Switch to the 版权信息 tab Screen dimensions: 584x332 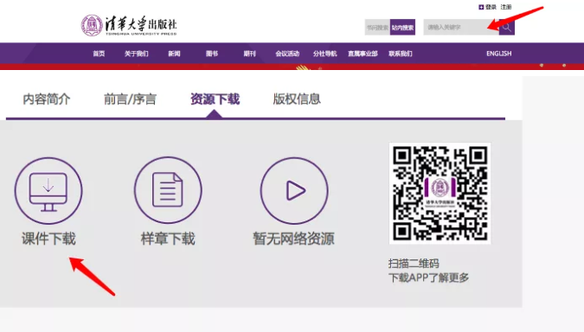(297, 99)
